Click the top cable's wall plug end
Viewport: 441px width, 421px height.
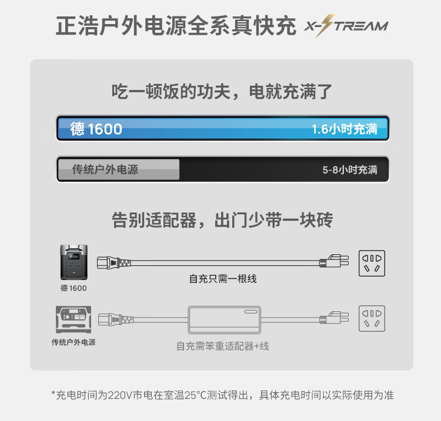334,261
